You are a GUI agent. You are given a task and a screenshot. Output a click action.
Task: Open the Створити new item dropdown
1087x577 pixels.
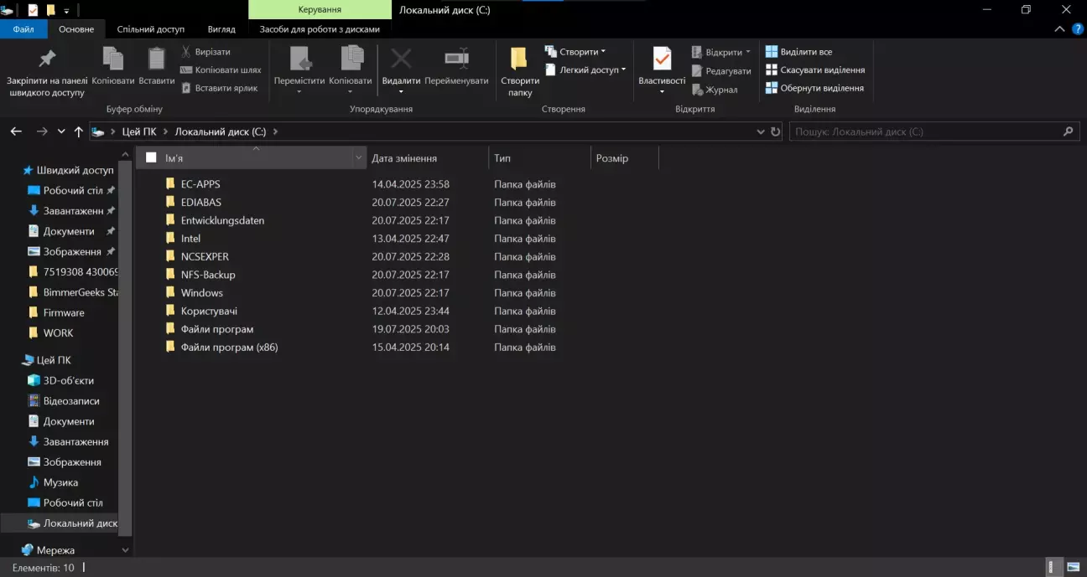tap(575, 52)
